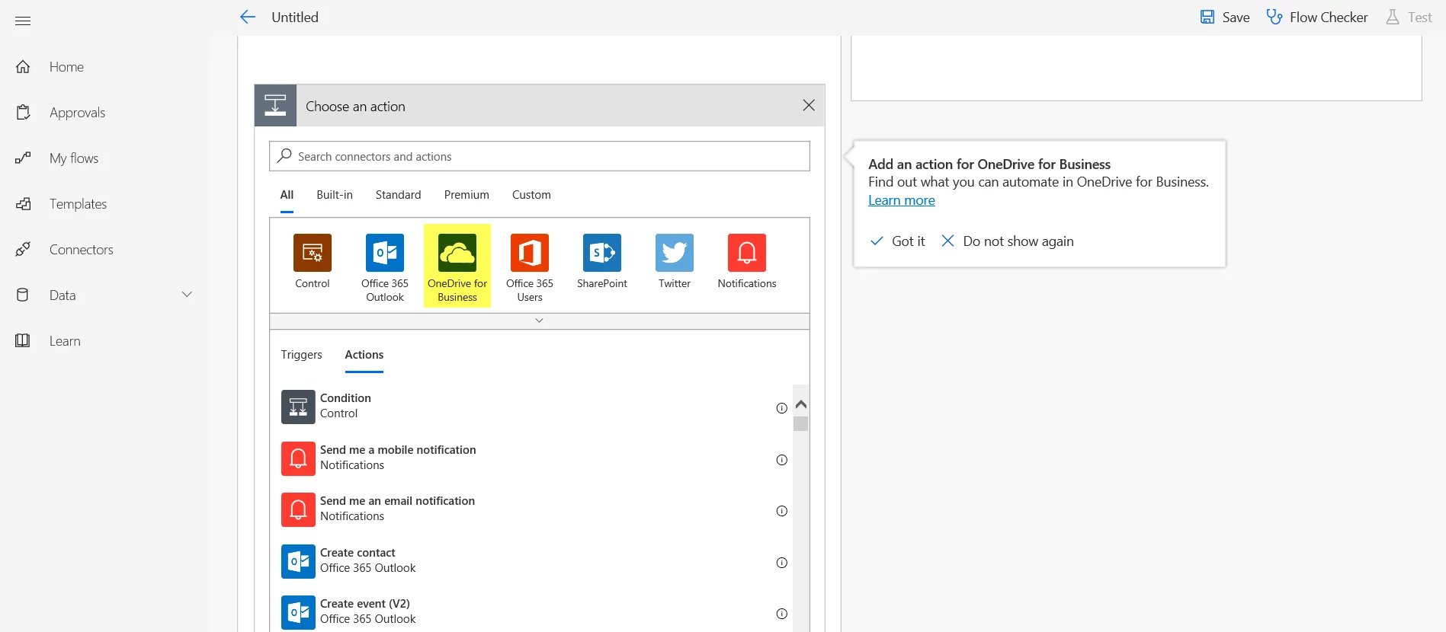Switch to the Premium tab
Image resolution: width=1446 pixels, height=632 pixels.
467,195
